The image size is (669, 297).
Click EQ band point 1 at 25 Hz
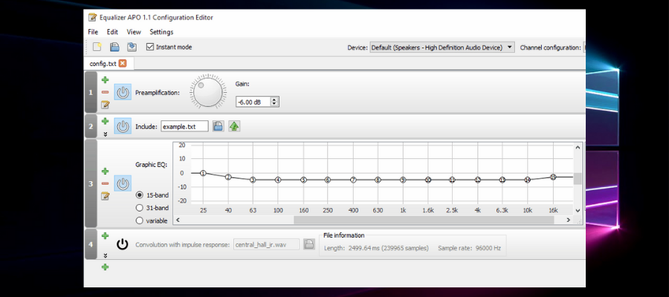coord(203,173)
